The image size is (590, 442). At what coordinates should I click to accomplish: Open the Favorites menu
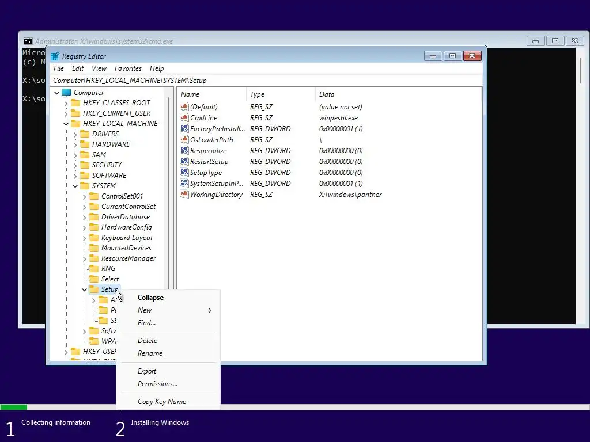[x=128, y=68]
